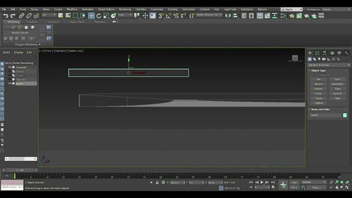
Task: Click the viewport Hidden Line shading label
Action: 75,51
